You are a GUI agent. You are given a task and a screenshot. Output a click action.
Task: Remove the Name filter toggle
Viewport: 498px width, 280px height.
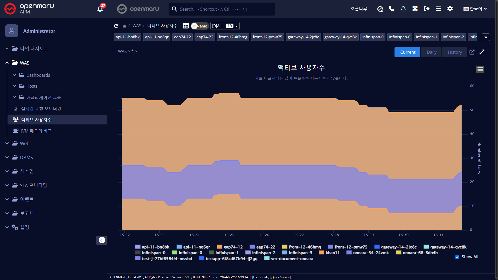195,26
